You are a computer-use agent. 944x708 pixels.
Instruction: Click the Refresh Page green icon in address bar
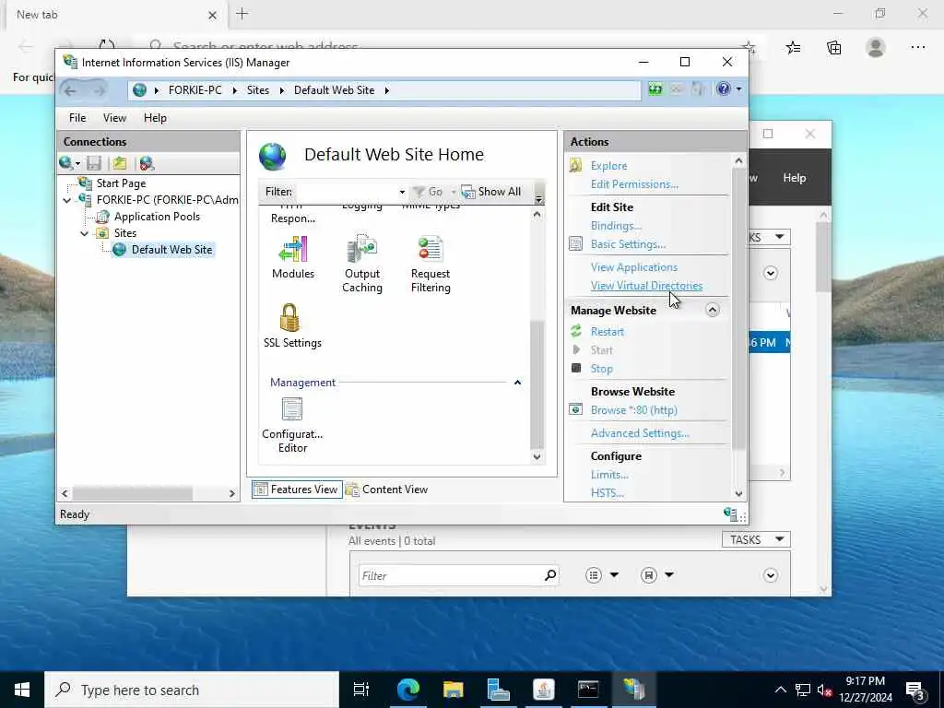coord(655,89)
